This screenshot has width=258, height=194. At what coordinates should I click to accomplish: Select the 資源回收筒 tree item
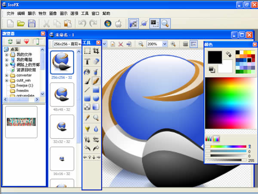[26, 70]
